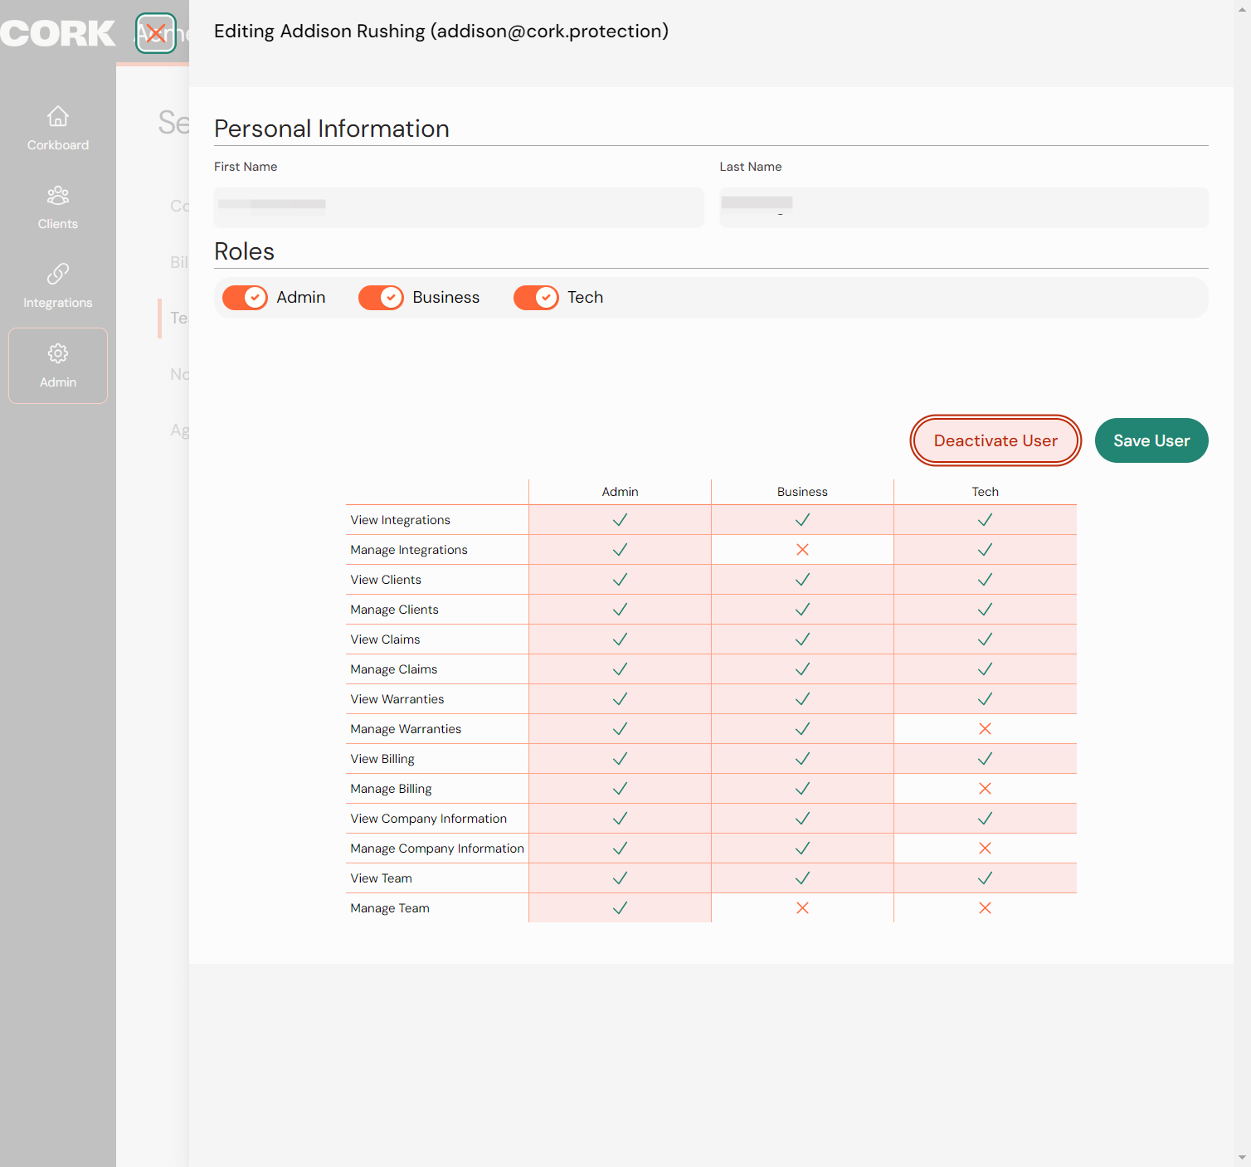
Task: Focus the First Name input field
Action: coord(459,207)
